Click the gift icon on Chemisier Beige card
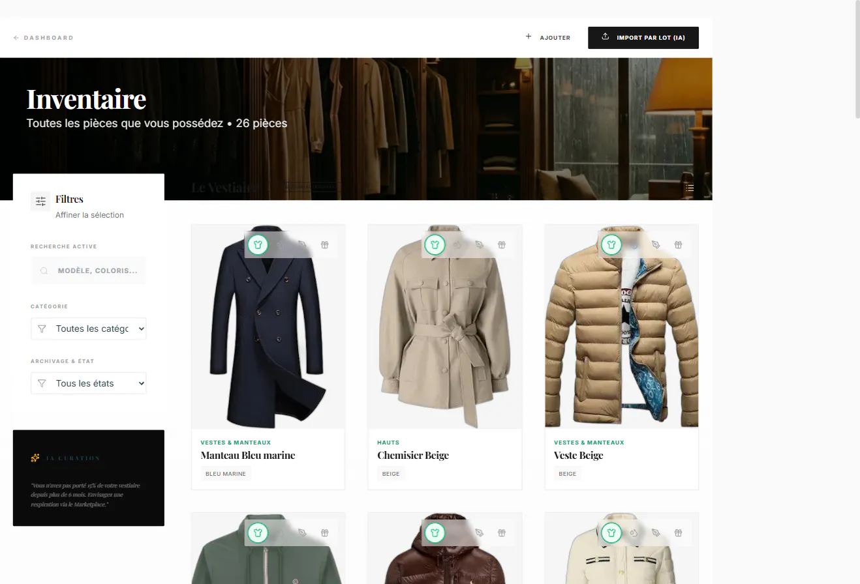Image resolution: width=860 pixels, height=584 pixels. pyautogui.click(x=501, y=245)
